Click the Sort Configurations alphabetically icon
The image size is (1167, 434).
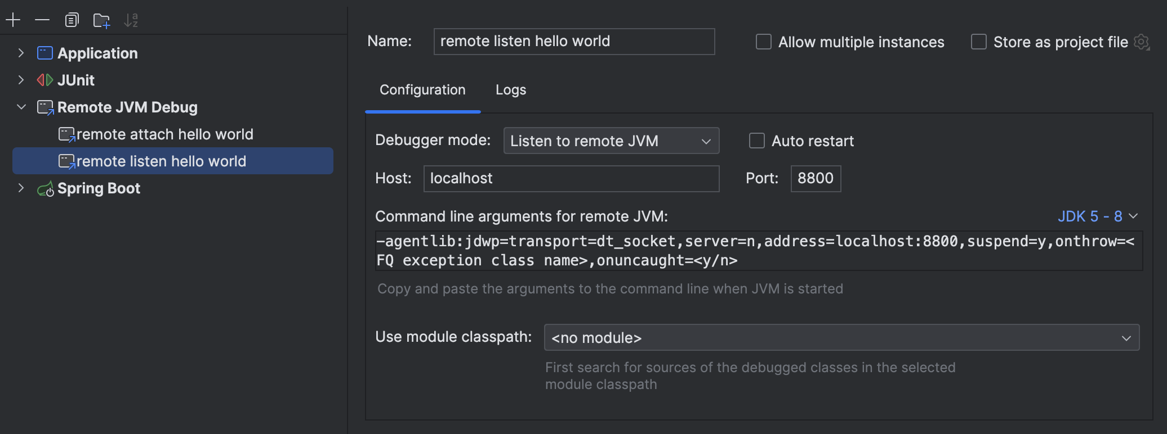click(131, 20)
